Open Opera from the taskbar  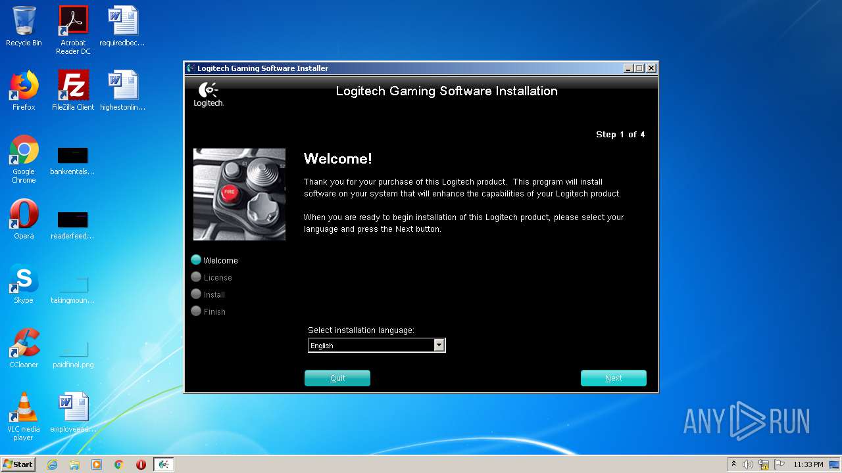click(x=141, y=464)
